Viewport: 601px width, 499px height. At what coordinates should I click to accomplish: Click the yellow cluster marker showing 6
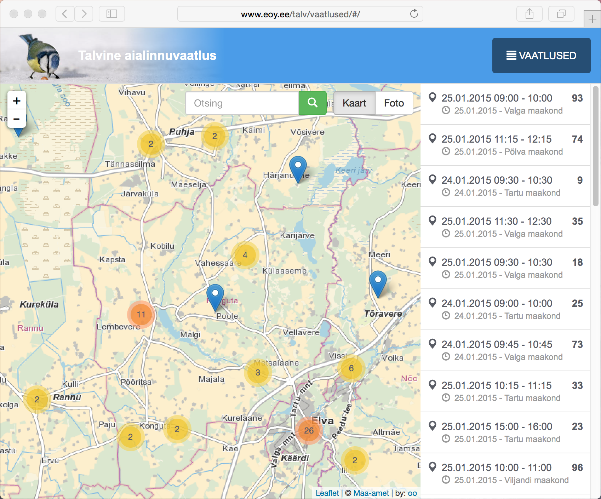pyautogui.click(x=351, y=368)
